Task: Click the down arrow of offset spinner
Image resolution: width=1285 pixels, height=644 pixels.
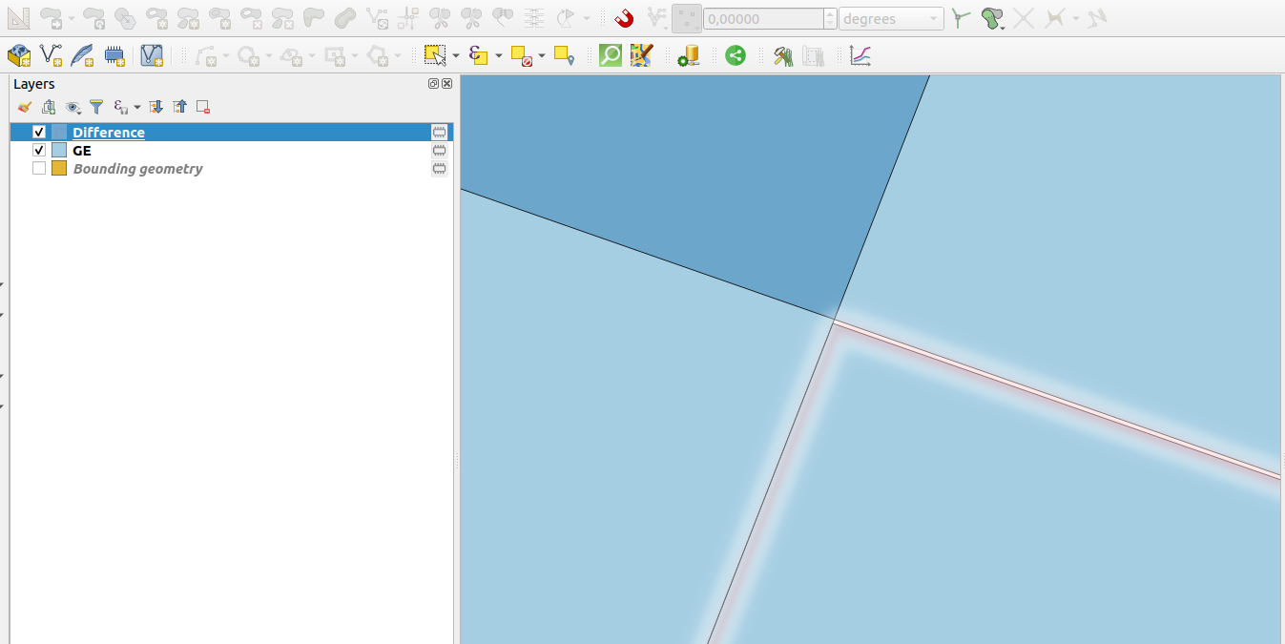Action: (x=831, y=24)
